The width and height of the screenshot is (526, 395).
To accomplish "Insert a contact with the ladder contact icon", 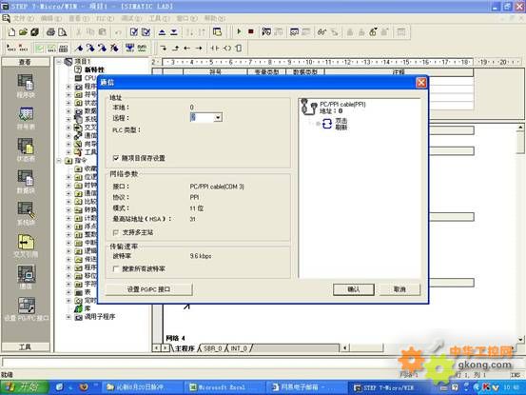I will tap(215, 49).
